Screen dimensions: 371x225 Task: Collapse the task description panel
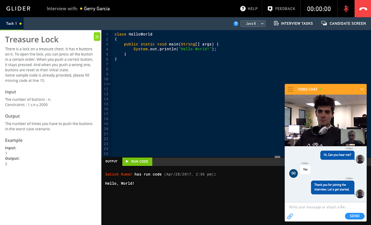pos(97,37)
